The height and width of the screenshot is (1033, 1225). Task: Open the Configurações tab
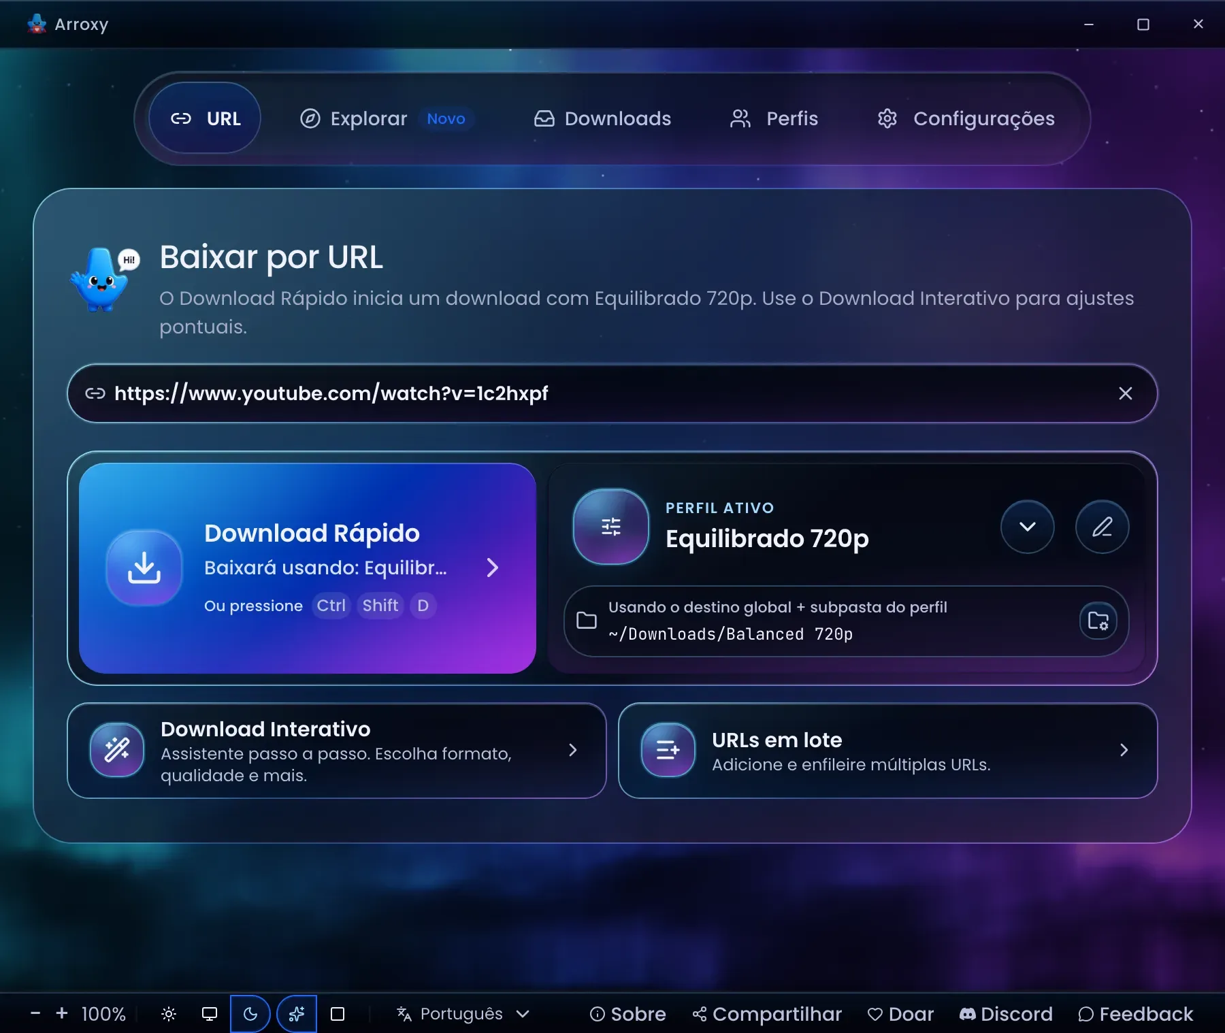pyautogui.click(x=966, y=118)
